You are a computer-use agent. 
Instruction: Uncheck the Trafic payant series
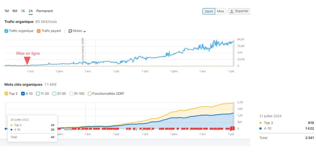coord(39,31)
